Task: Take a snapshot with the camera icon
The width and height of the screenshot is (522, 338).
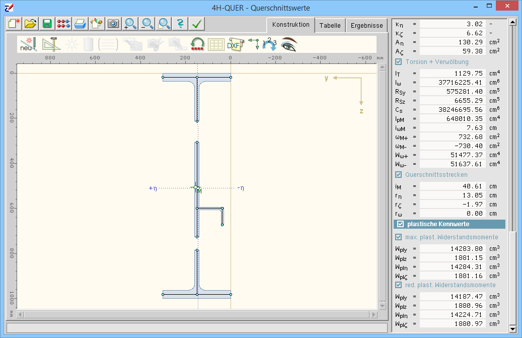Action: (x=113, y=24)
